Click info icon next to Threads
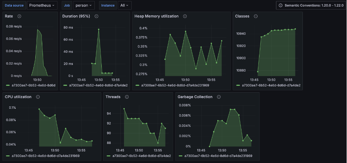 click(x=127, y=97)
